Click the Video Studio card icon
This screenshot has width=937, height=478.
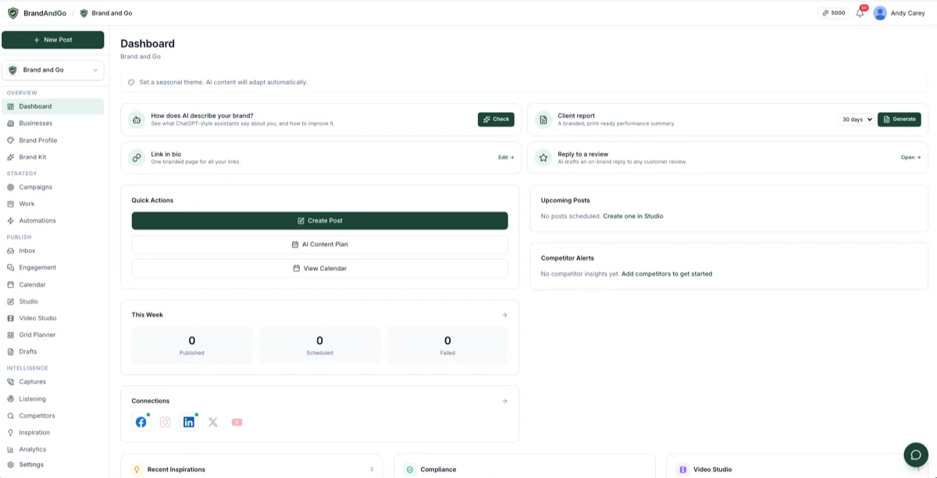(682, 469)
